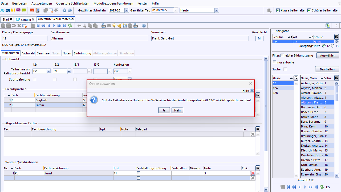Click the alarm clock icon in module toolbar
This screenshot has width=341, height=192.
coord(125,26)
